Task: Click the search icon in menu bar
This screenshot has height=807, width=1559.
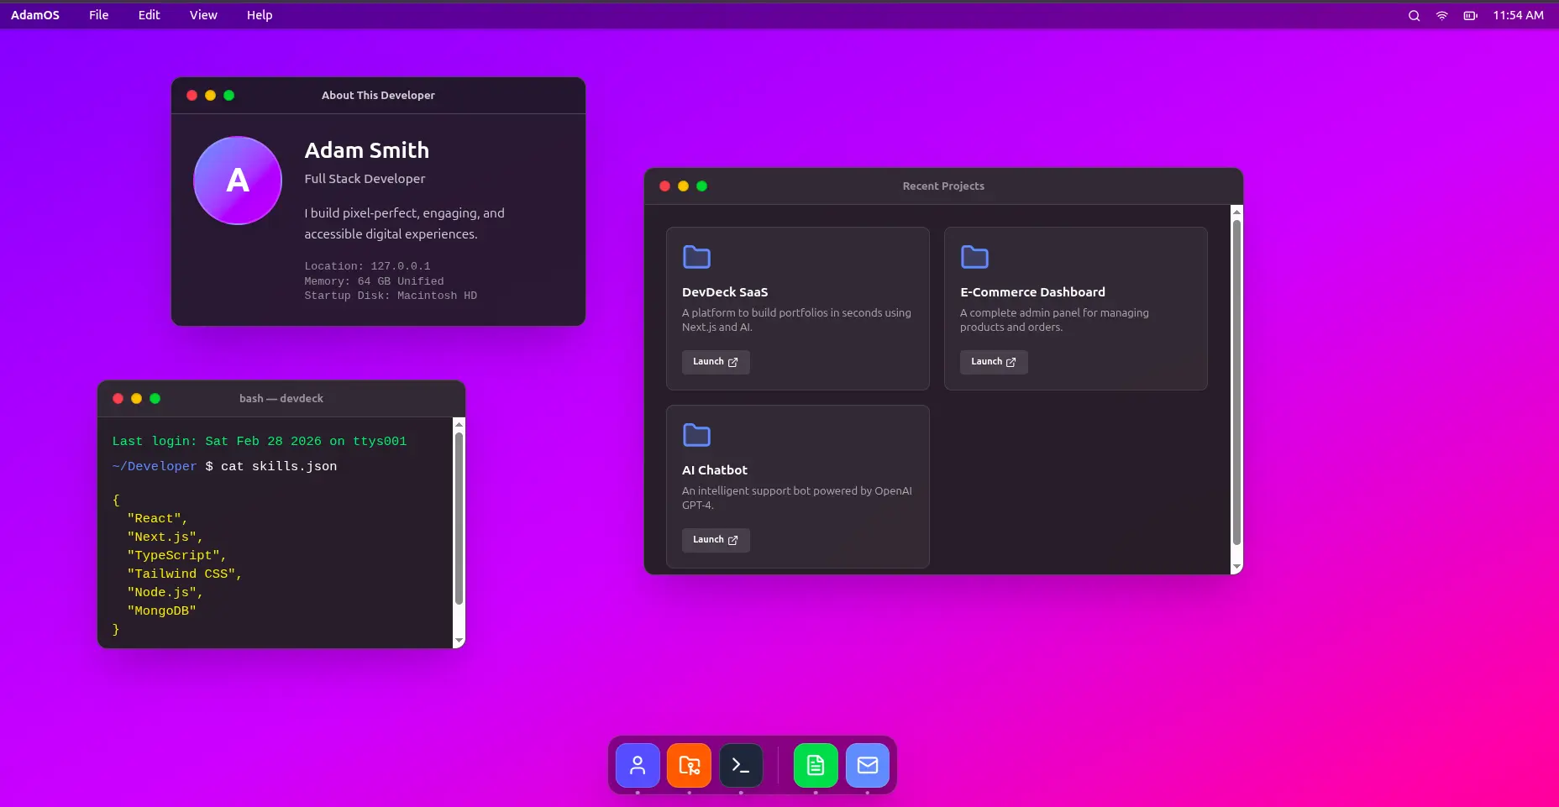Action: (1415, 15)
